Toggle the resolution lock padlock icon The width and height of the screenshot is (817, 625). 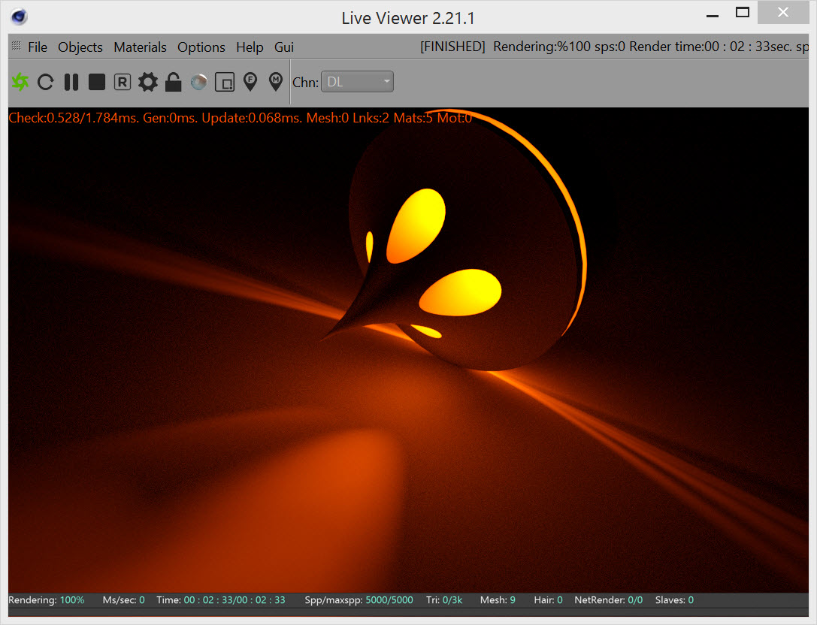(x=173, y=82)
